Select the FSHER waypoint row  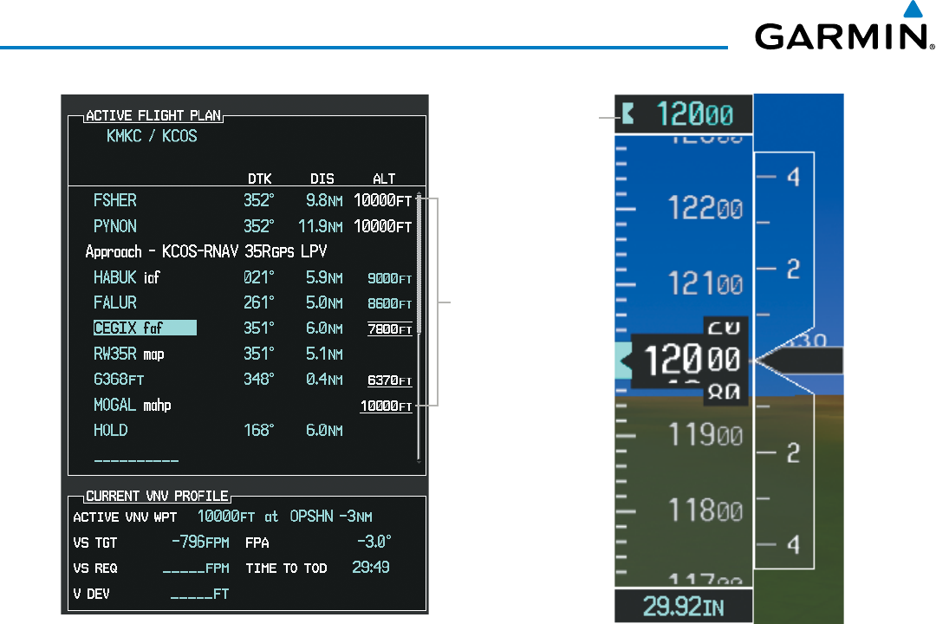pyautogui.click(x=252, y=201)
